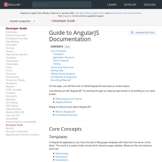
Task: Open Animations in the sidebar
Action: (11, 83)
